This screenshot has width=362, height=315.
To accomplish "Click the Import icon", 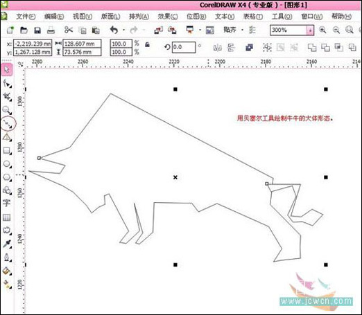I will point(159,30).
